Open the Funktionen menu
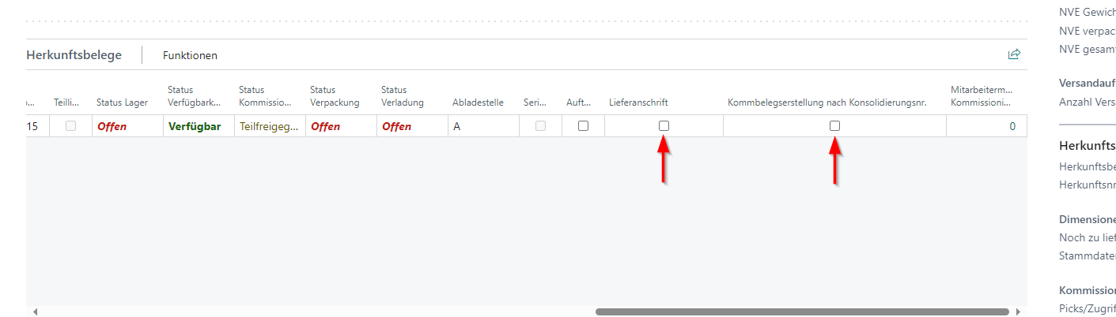1116x317 pixels. click(x=190, y=55)
